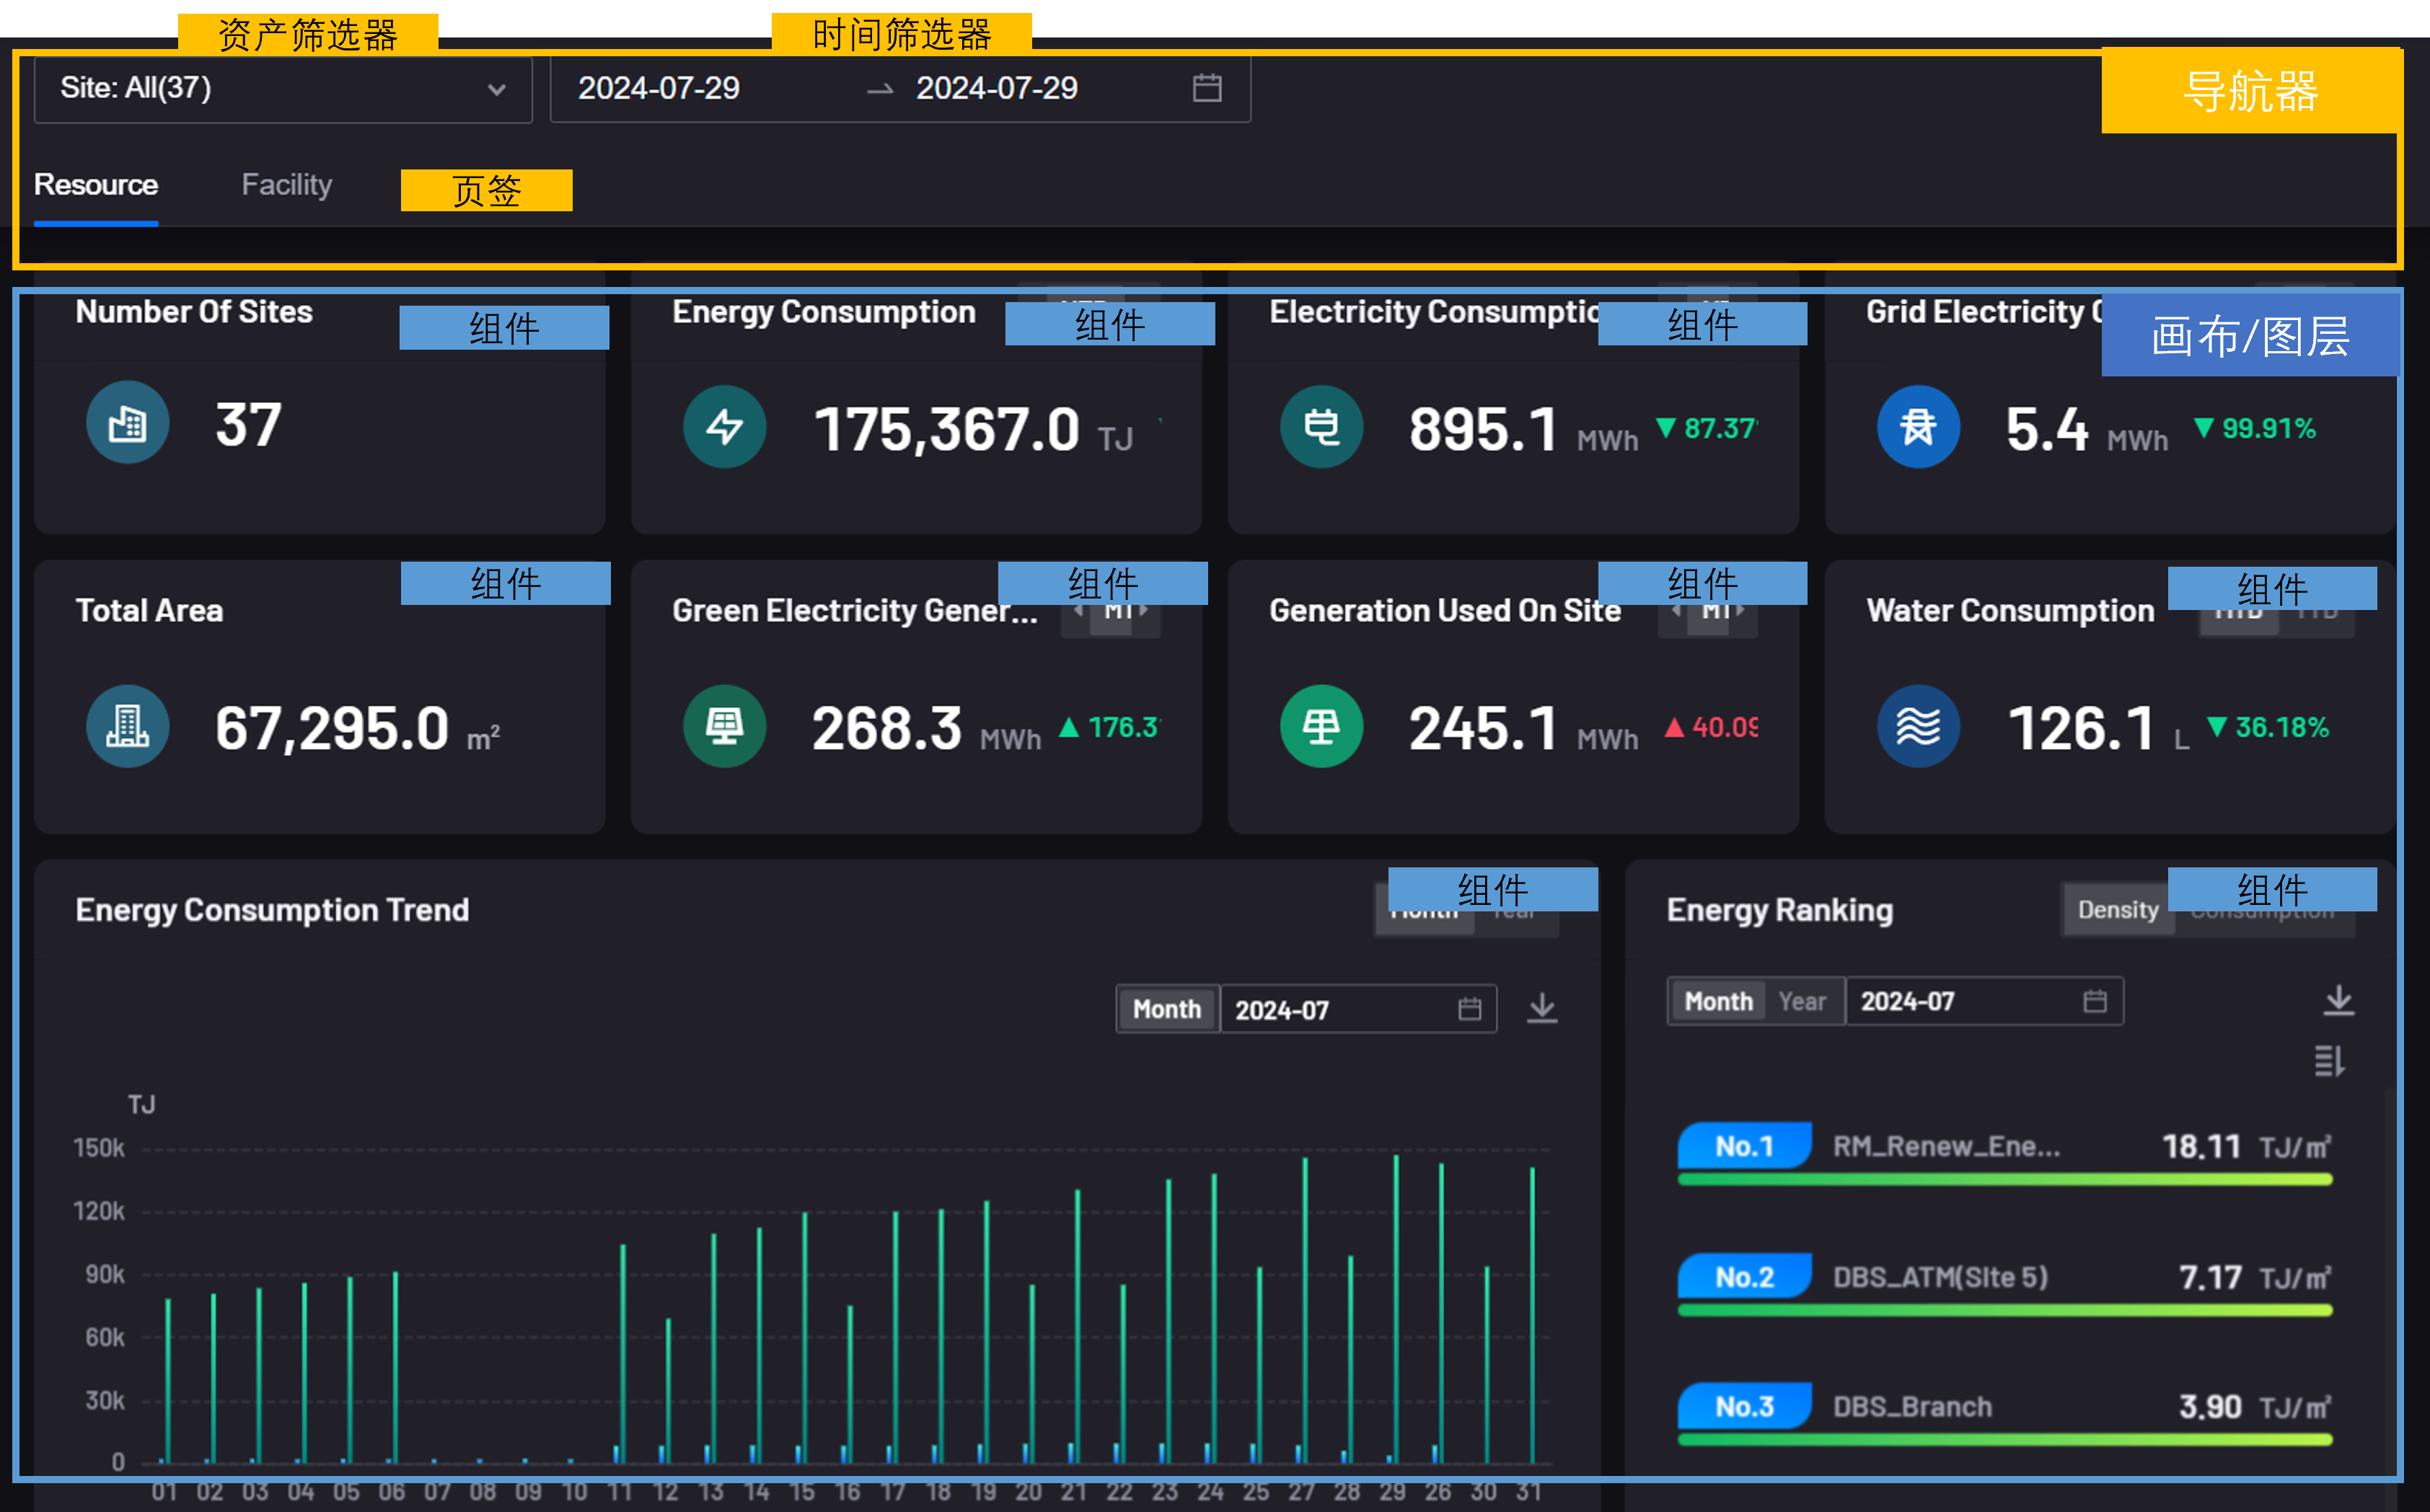
Task: Click the 150k axis label
Action: 99,1148
